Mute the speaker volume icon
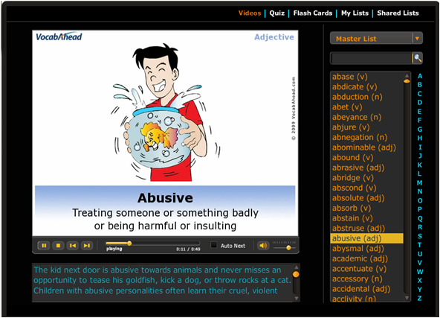The image size is (440, 318). tap(263, 246)
